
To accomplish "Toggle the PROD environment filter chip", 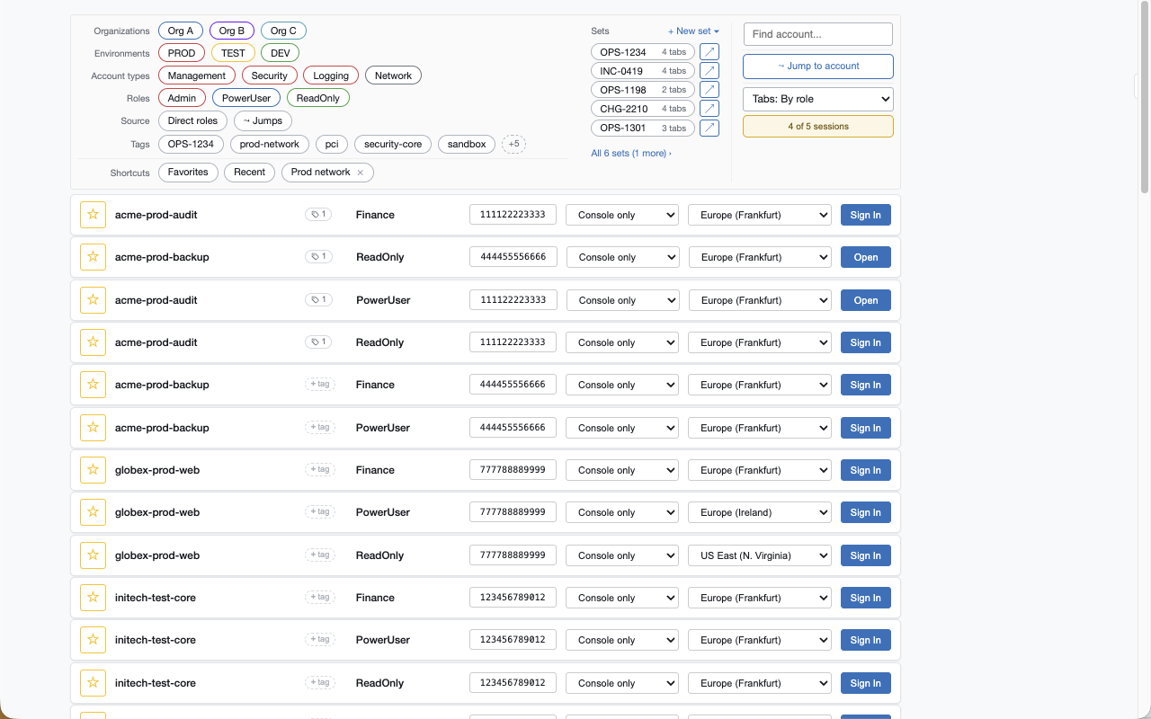I will pos(182,53).
